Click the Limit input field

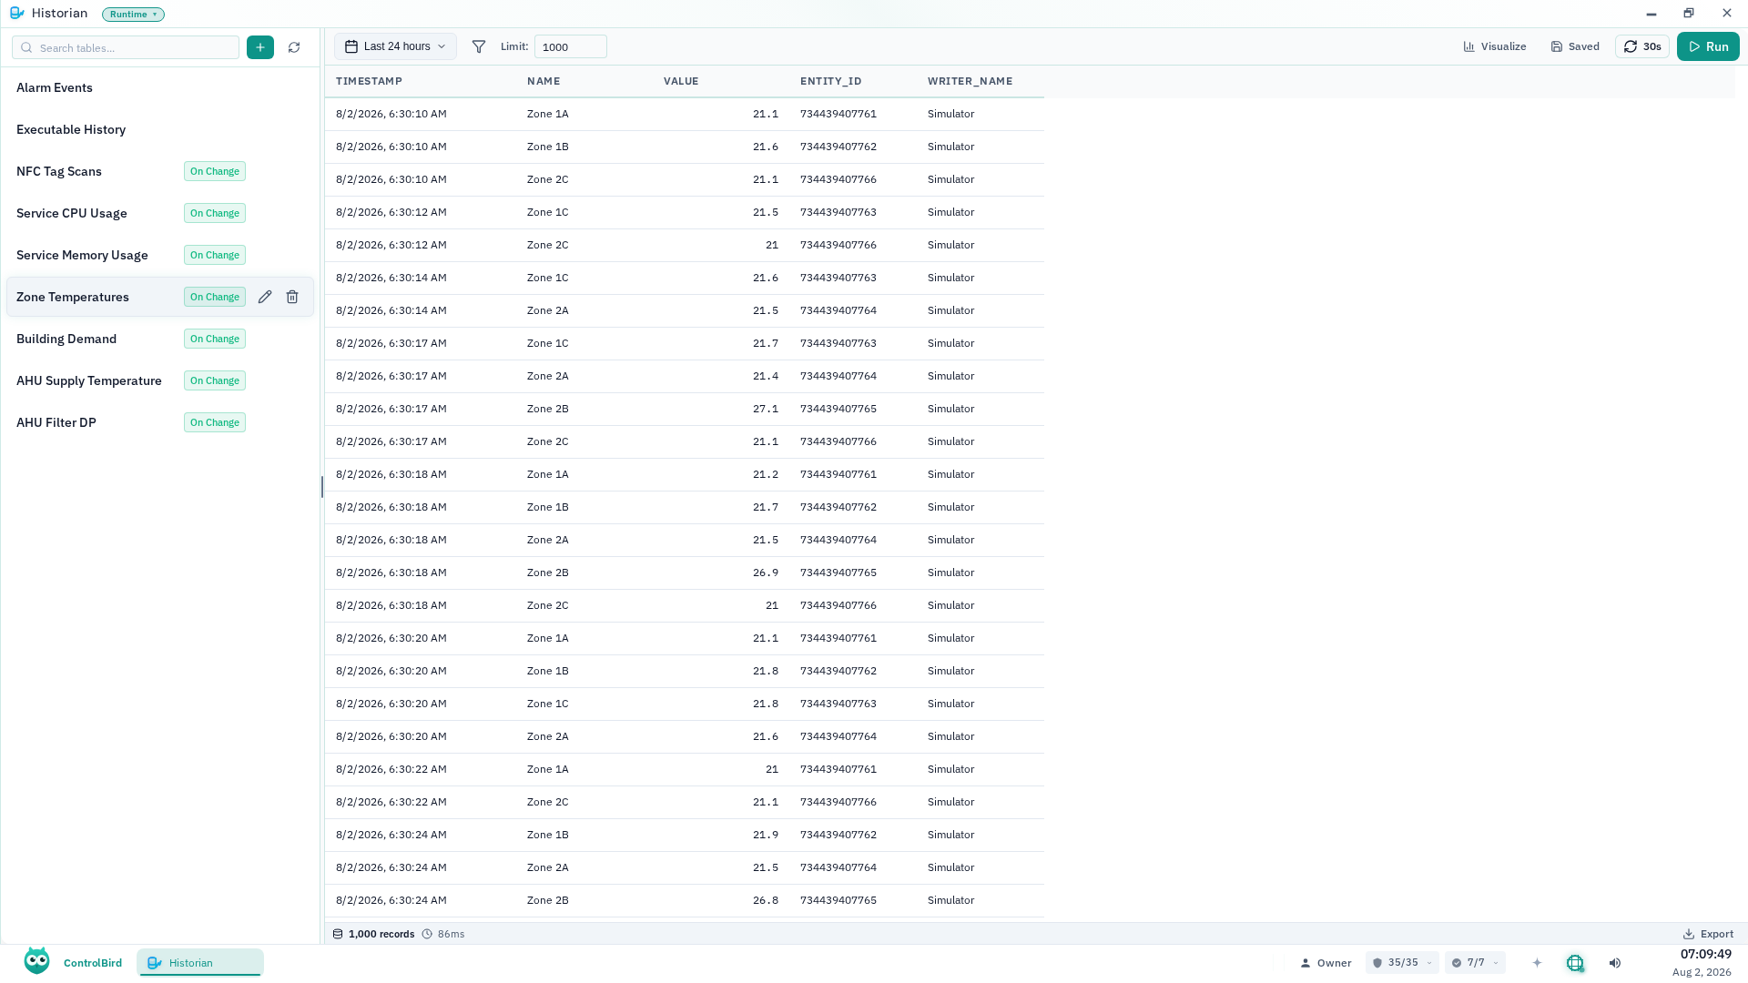click(570, 46)
